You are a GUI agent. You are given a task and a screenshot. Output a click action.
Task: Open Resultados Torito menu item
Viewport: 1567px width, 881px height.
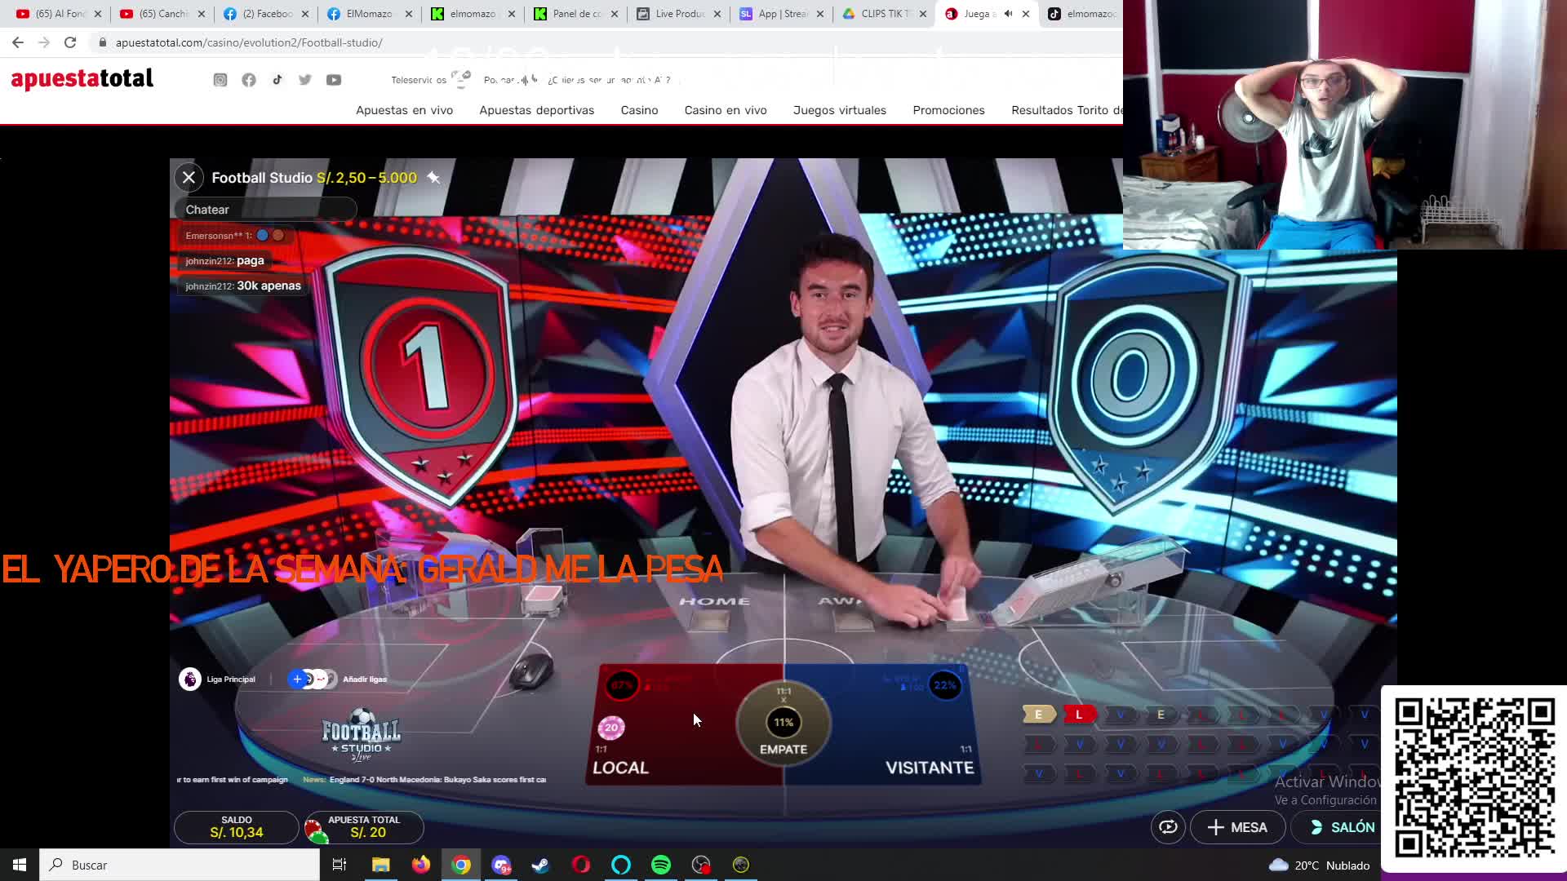[1067, 110]
